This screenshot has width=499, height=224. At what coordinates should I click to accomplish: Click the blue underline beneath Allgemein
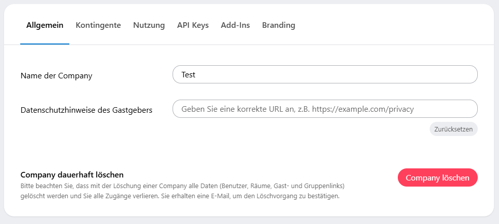coord(45,44)
